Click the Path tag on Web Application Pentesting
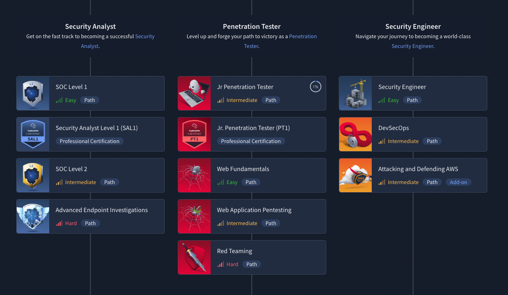The height and width of the screenshot is (295, 508). [271, 223]
